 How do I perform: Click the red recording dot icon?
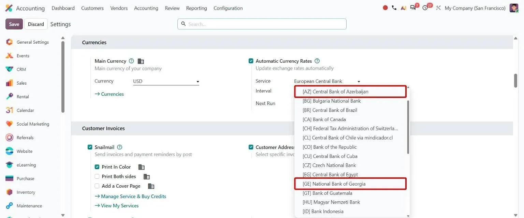tap(385, 8)
